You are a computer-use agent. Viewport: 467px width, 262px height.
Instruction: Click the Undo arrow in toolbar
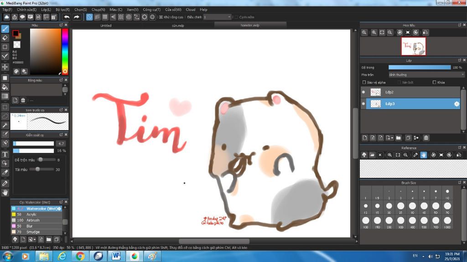coord(67,17)
